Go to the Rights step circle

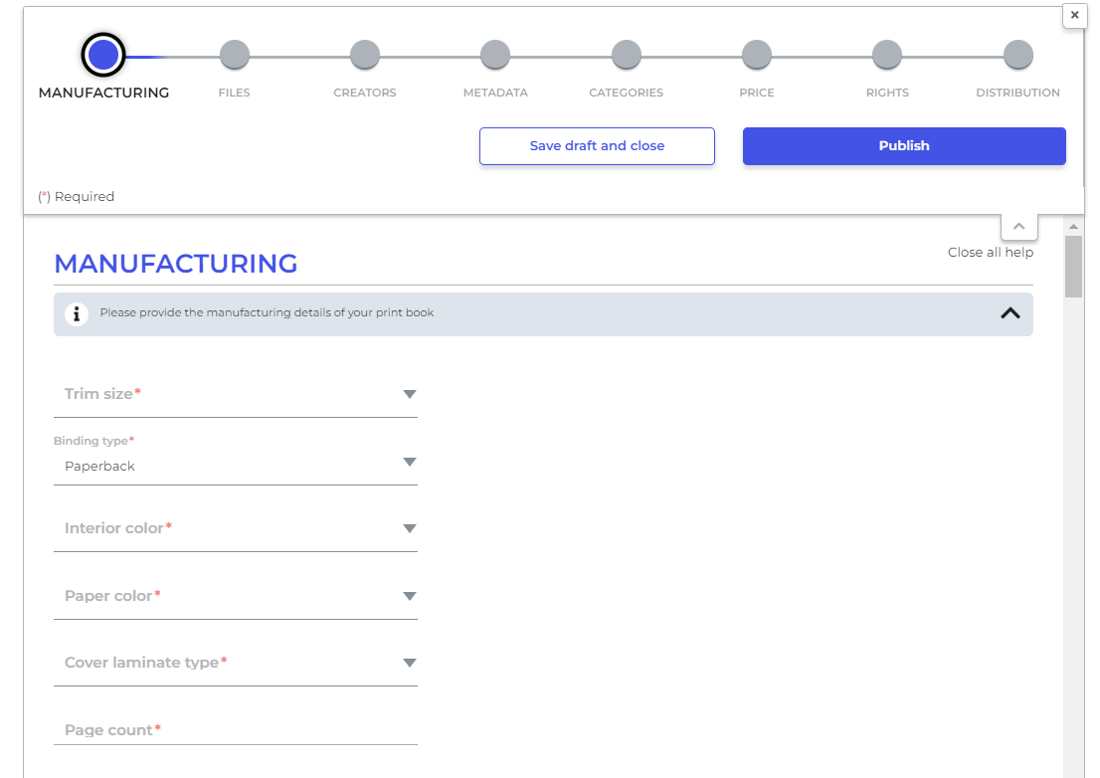pos(887,55)
